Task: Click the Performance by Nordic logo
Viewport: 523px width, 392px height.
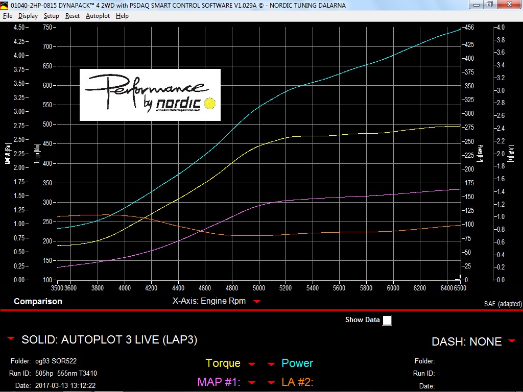Action: pyautogui.click(x=150, y=95)
